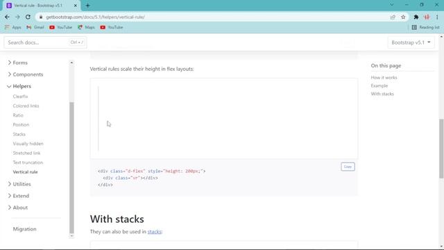
Task: Open the Extensions puzzle icon
Action: (x=416, y=17)
